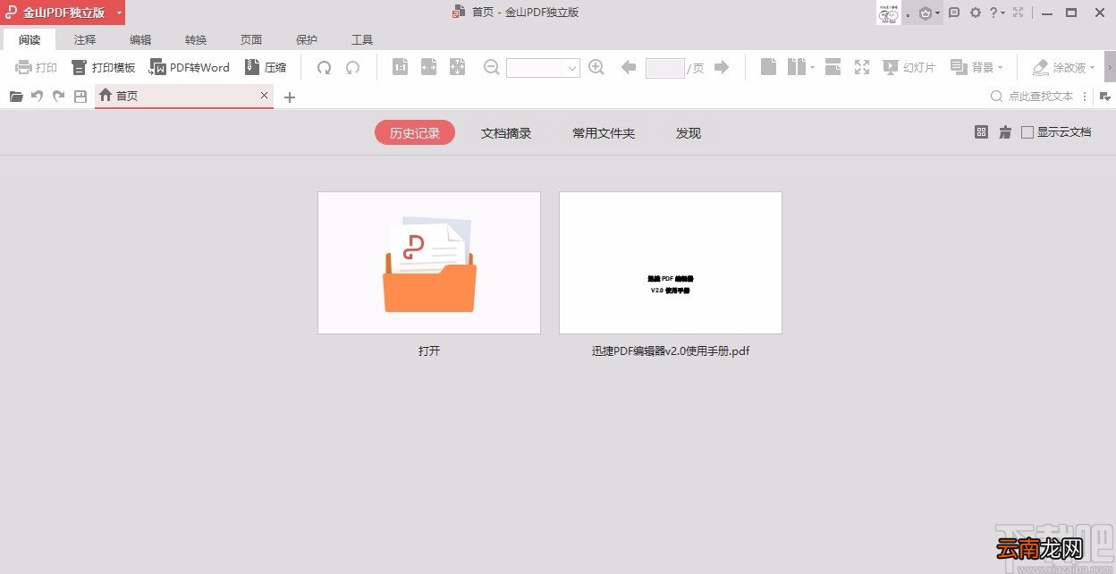Switch to grid thumbnail view icon

click(x=981, y=132)
